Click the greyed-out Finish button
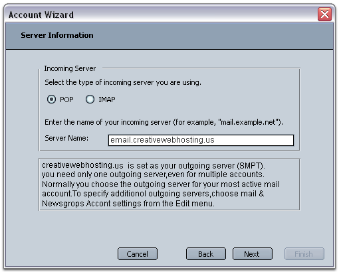This screenshot has width=339, height=272. pyautogui.click(x=304, y=254)
